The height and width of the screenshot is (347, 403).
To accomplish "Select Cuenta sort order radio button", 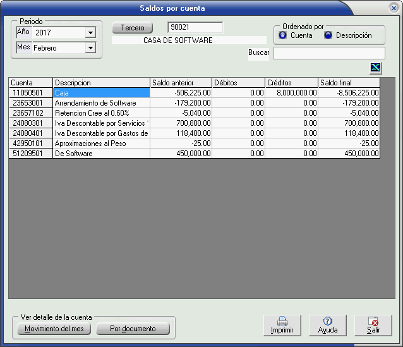I will click(283, 35).
